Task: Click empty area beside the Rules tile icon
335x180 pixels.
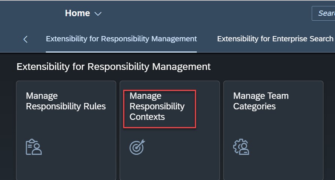Action: pyautogui.click(x=79, y=147)
